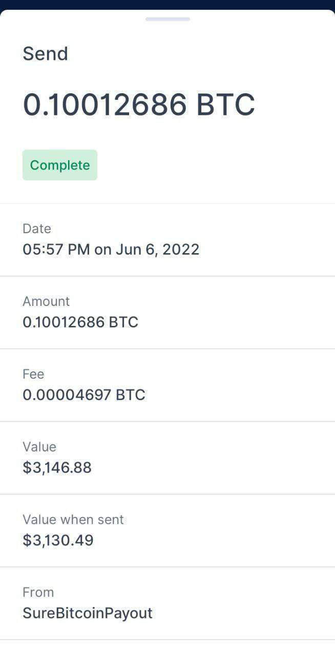Click the Fee field label
Viewport: 335px width, 656px height.
click(x=33, y=374)
